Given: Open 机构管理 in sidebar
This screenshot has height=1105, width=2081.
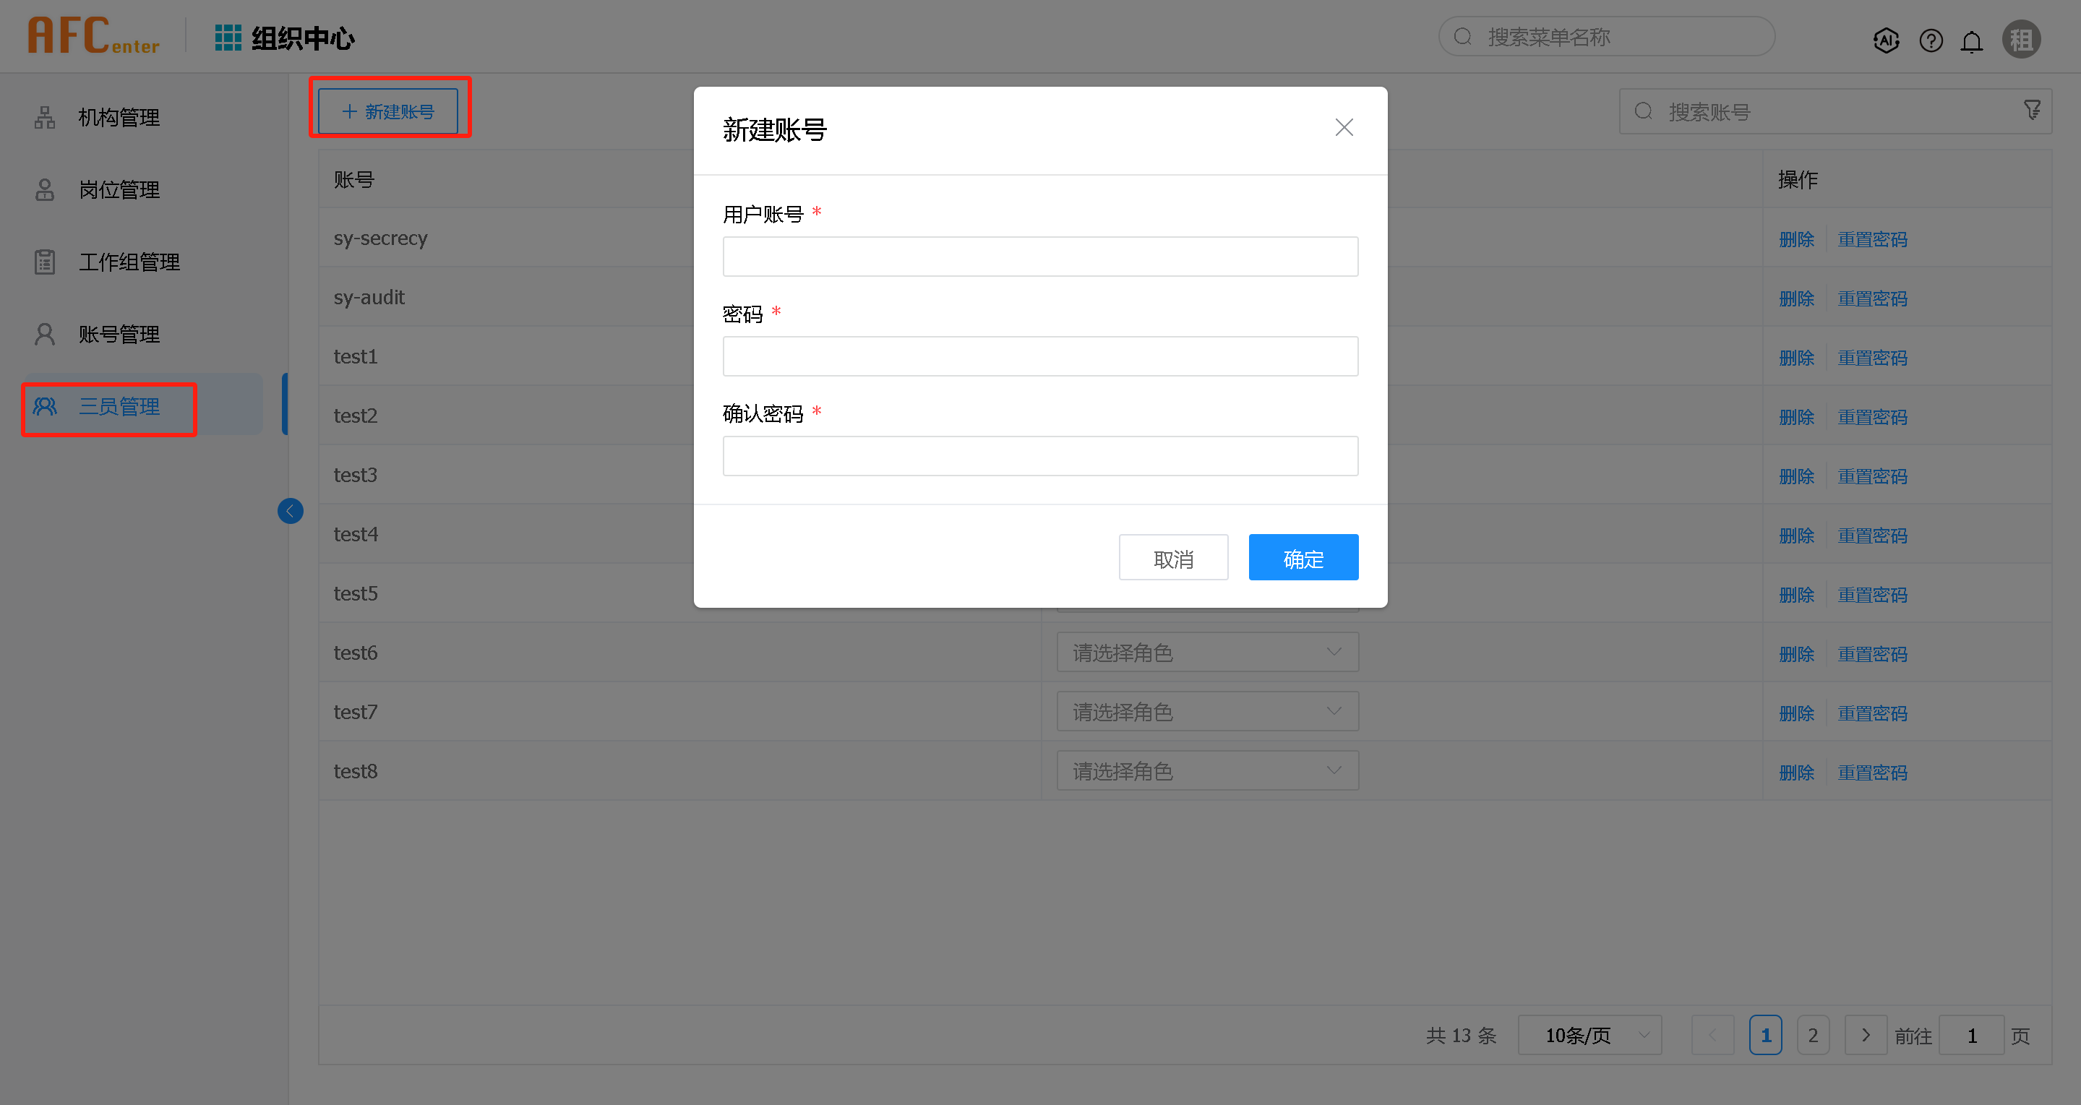Looking at the screenshot, I should (119, 117).
